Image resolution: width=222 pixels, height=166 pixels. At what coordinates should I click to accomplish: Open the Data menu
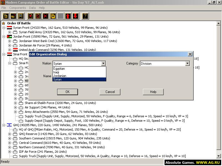(32, 8)
